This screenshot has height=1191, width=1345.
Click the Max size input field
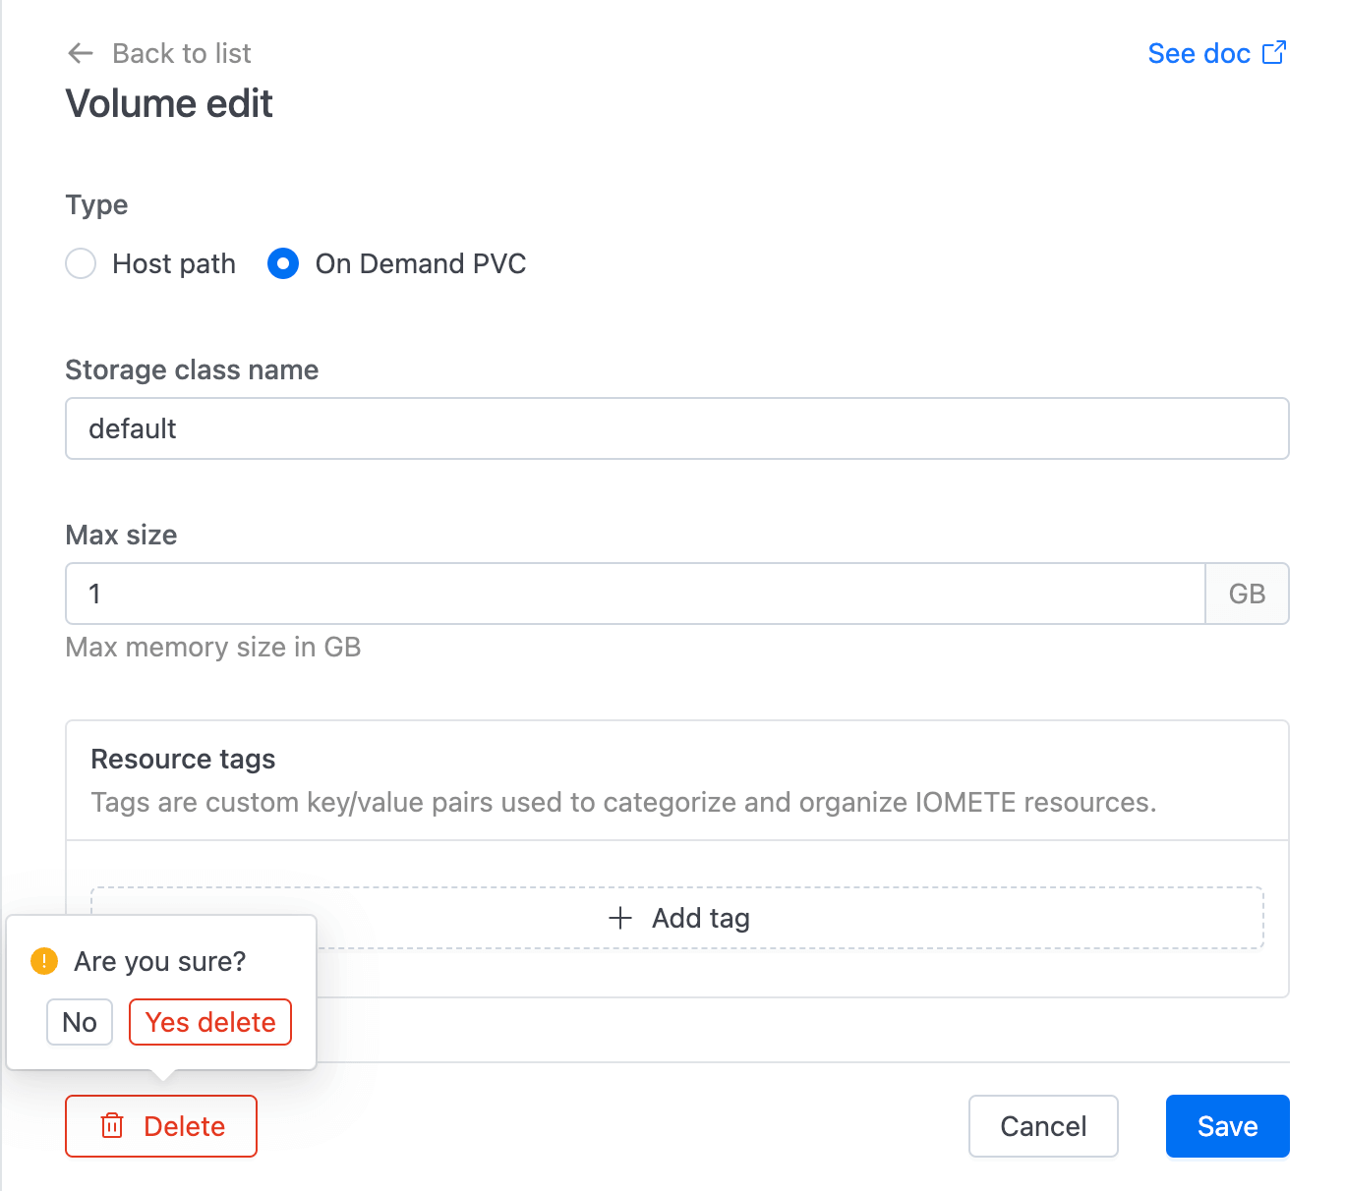[635, 594]
